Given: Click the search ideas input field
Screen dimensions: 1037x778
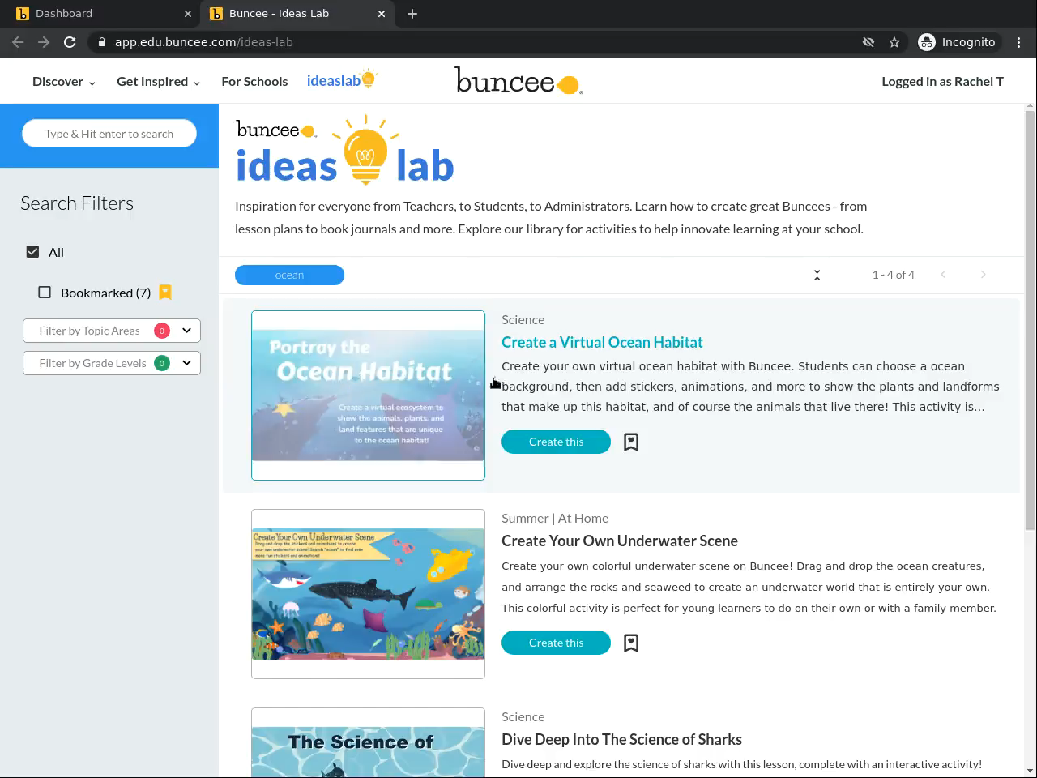Looking at the screenshot, I should tap(109, 134).
